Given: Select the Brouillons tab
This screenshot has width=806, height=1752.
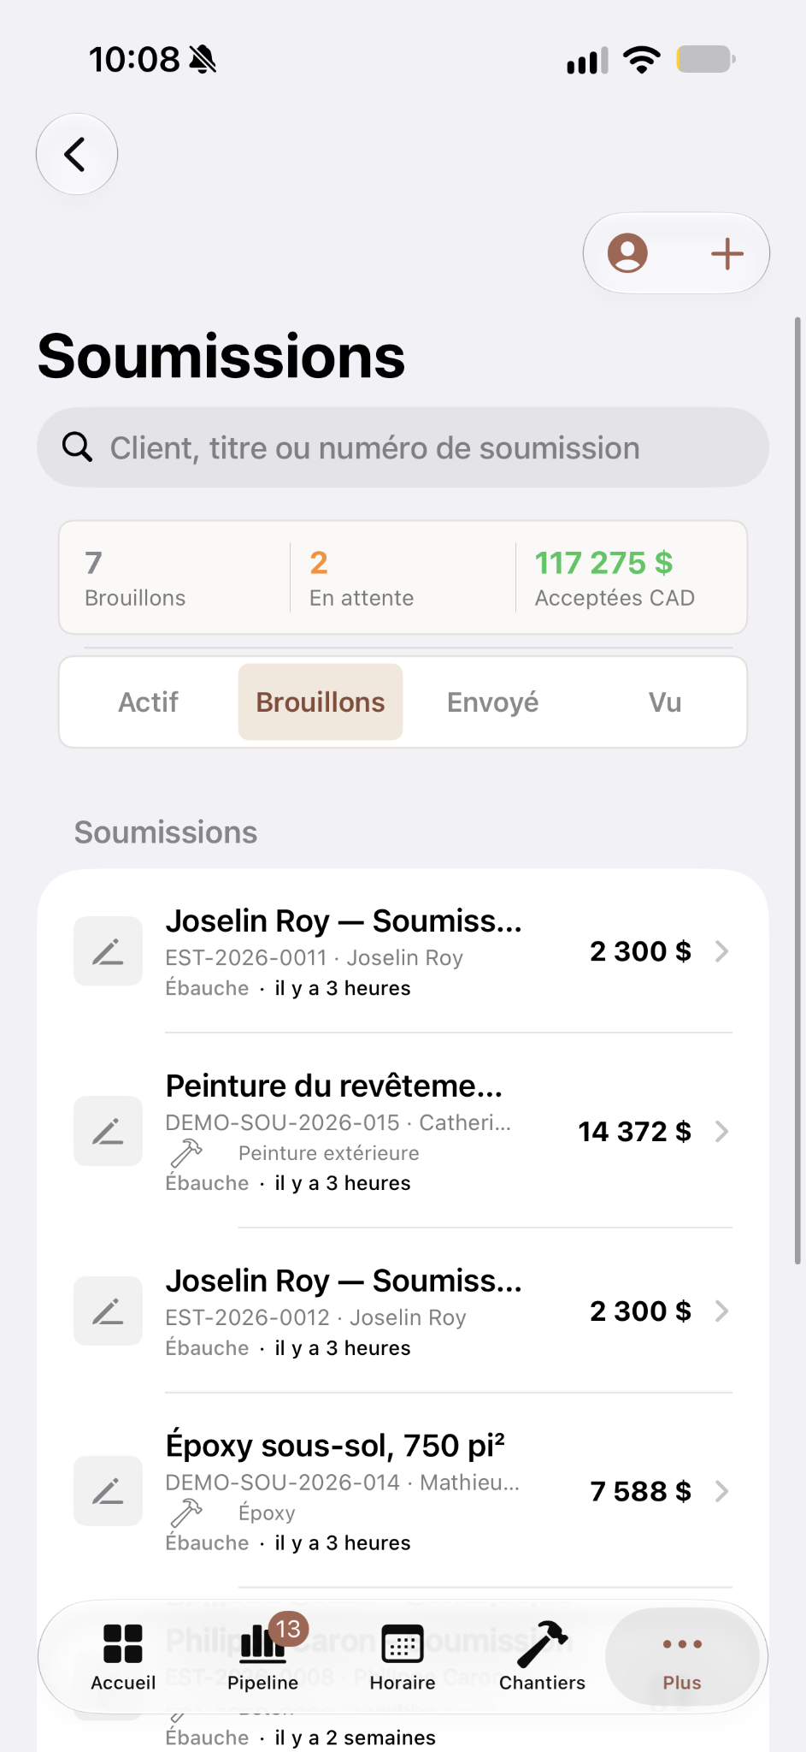Looking at the screenshot, I should click(x=321, y=702).
